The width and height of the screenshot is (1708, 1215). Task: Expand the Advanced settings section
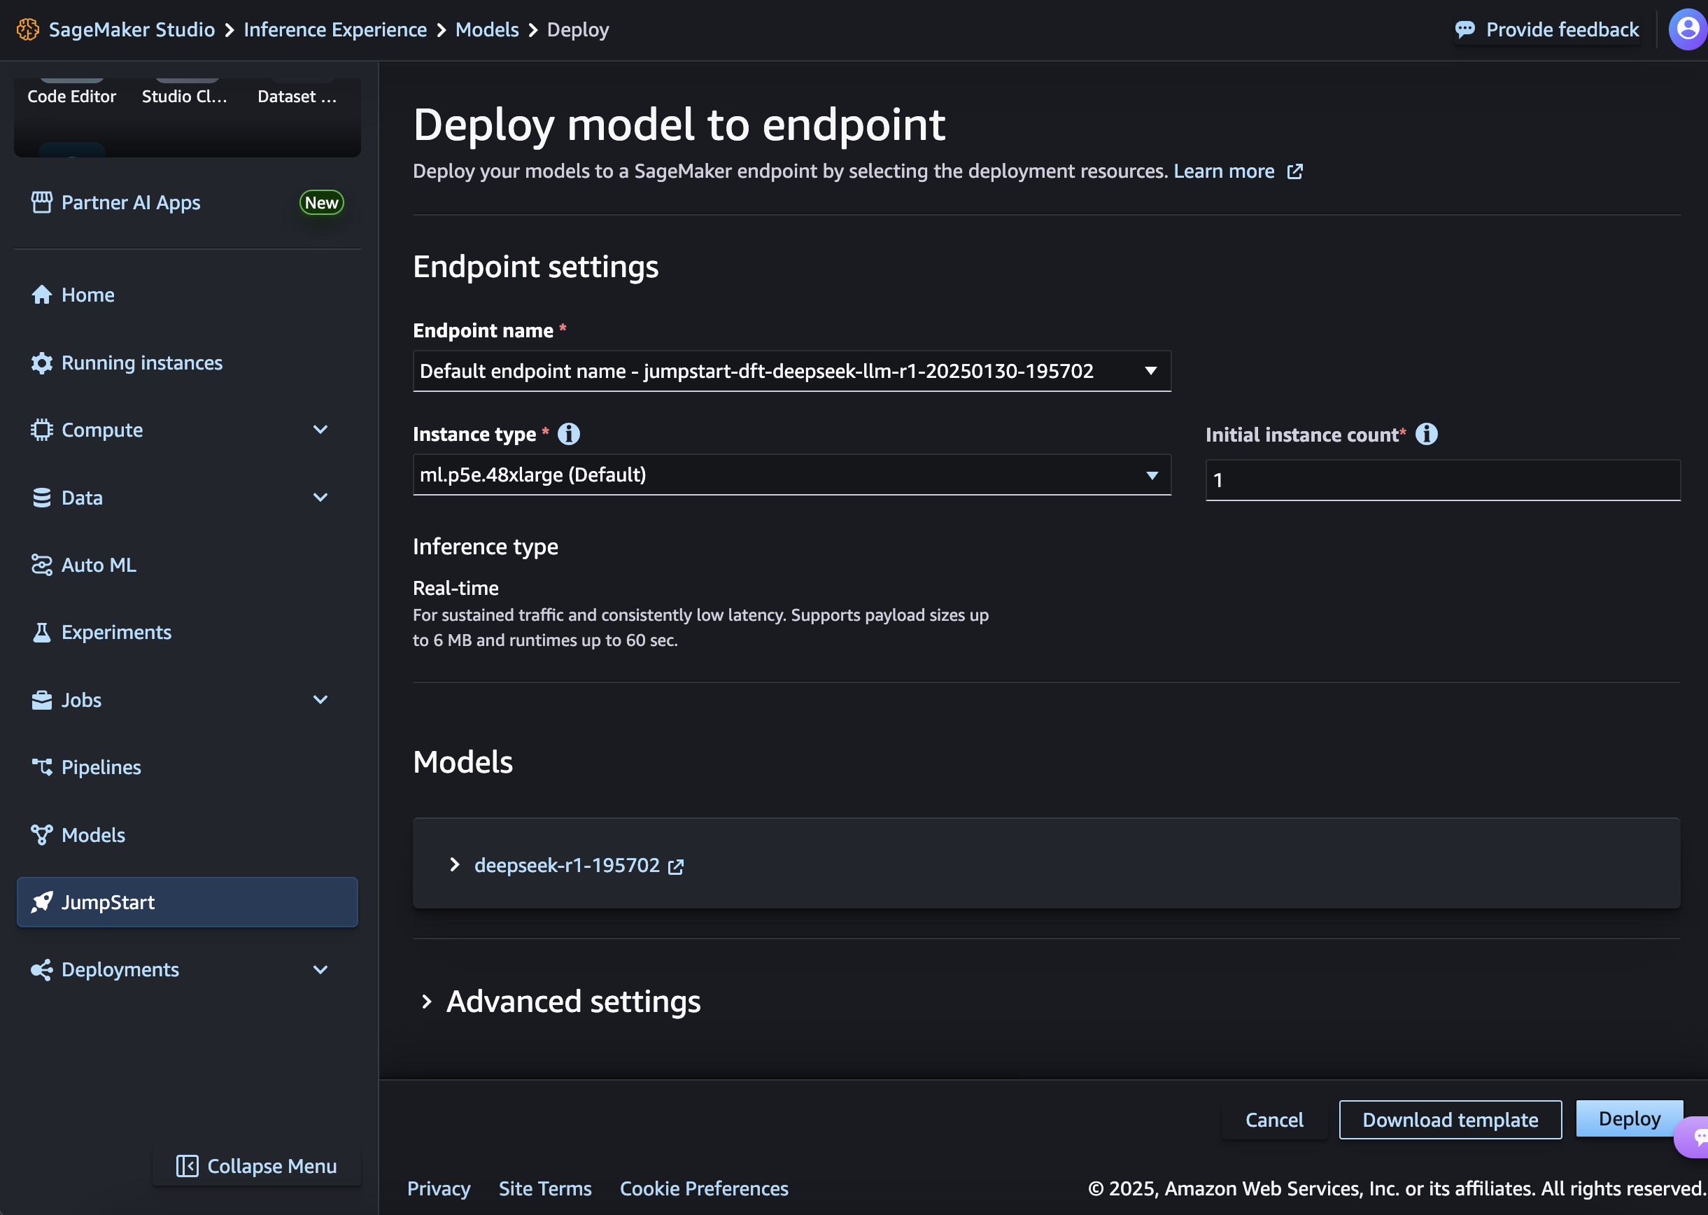click(x=427, y=1002)
